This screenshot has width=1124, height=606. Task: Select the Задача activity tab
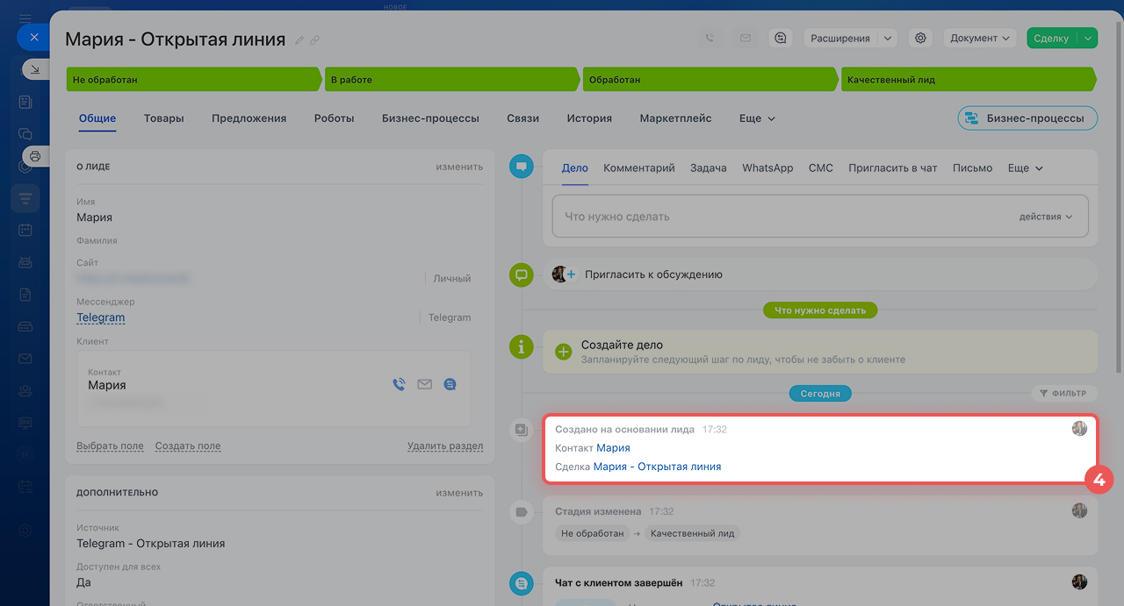click(709, 168)
